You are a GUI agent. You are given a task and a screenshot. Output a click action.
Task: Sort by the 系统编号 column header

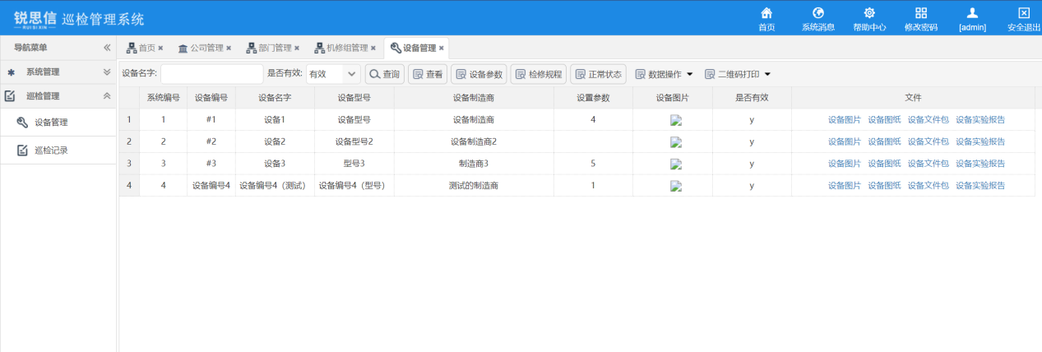click(163, 97)
